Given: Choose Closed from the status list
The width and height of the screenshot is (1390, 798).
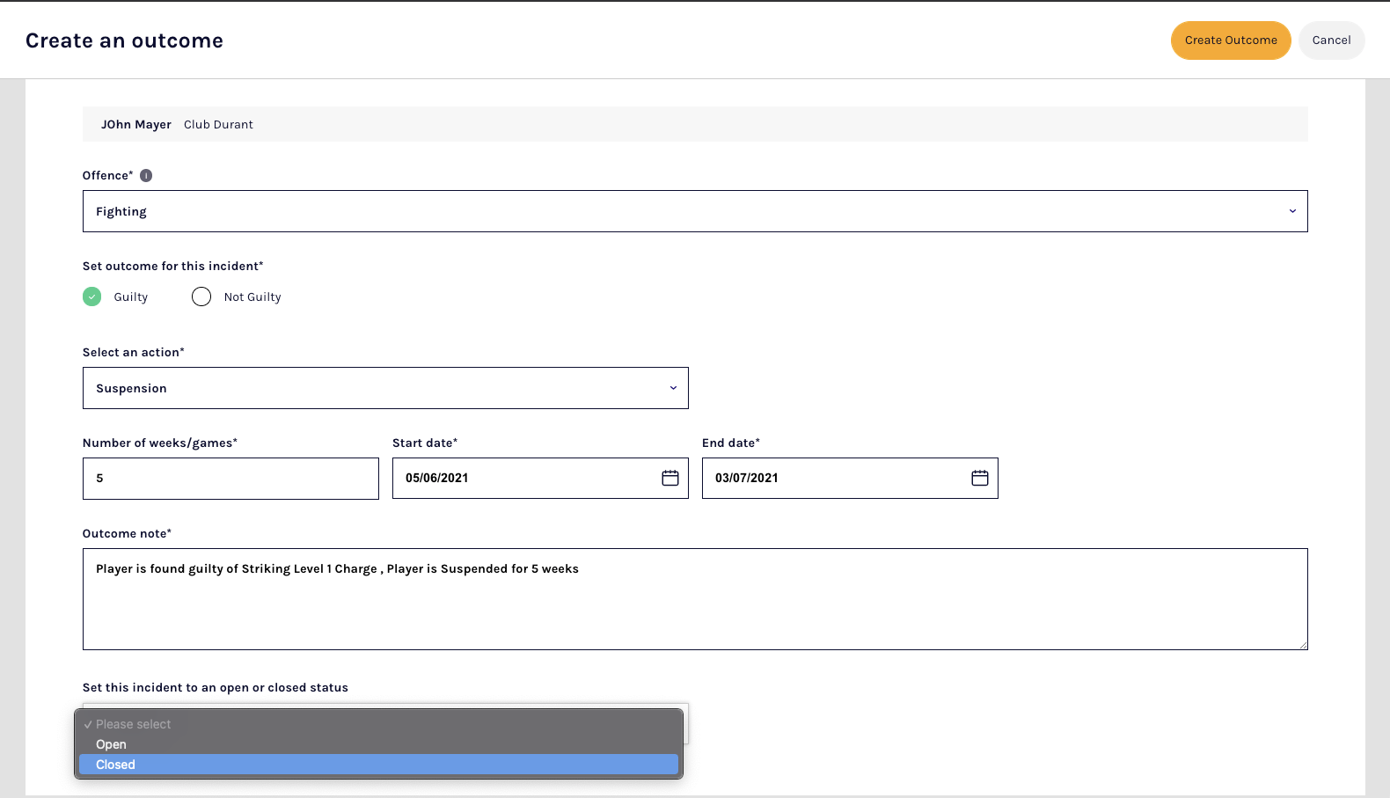Looking at the screenshot, I should click(378, 765).
